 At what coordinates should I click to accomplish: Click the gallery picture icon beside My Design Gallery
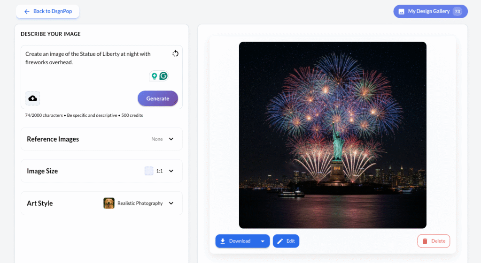click(x=401, y=11)
